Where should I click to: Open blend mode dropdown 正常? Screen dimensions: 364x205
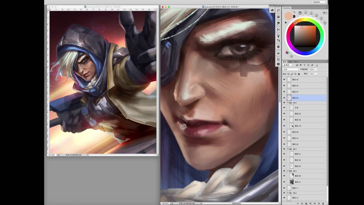(291, 69)
